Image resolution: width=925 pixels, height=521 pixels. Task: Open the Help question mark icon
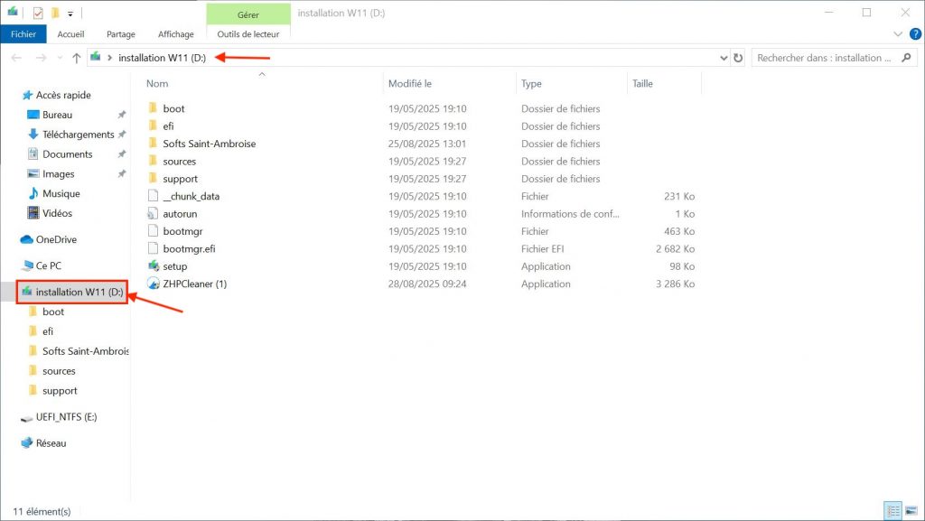click(916, 34)
